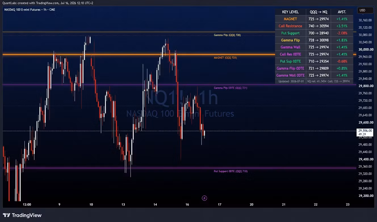Click the lightning bolt icon on time axis
Screen dimensions: 377x222
(204, 198)
